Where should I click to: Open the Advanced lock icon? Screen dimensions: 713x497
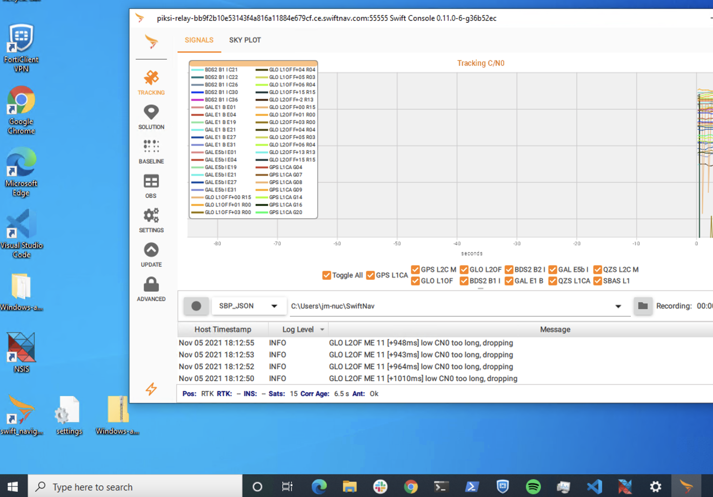click(x=151, y=285)
